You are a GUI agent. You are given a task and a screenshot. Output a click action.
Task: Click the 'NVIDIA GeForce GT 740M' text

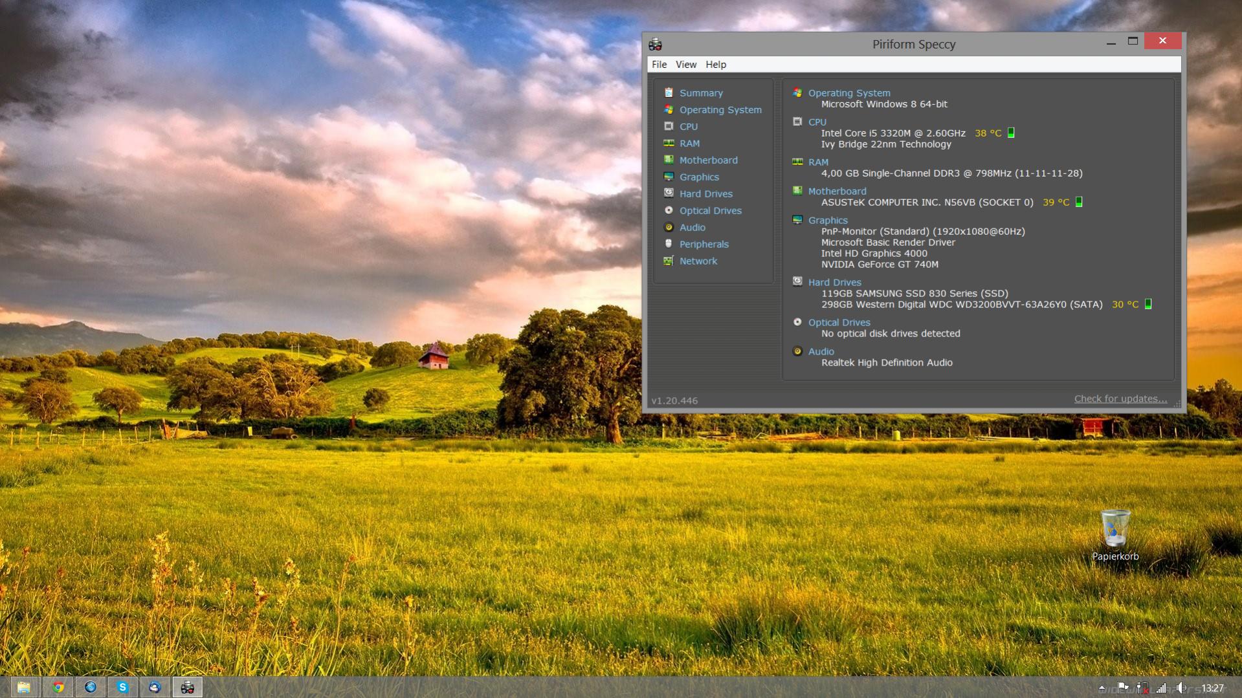pos(880,265)
